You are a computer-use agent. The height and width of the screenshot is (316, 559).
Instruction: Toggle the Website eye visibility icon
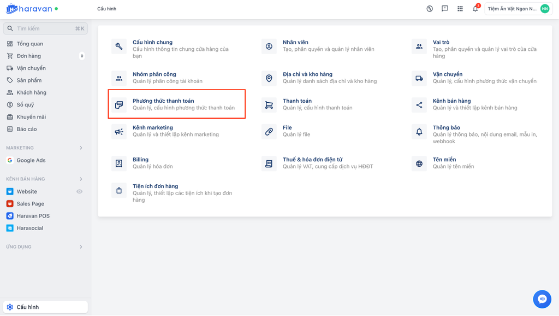(x=80, y=192)
